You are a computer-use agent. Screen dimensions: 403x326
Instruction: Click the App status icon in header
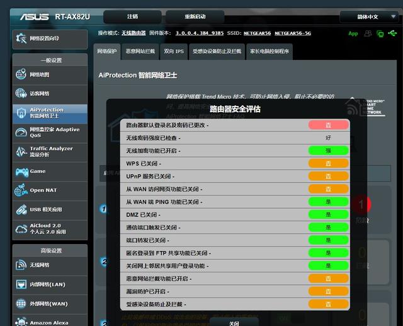pos(353,33)
